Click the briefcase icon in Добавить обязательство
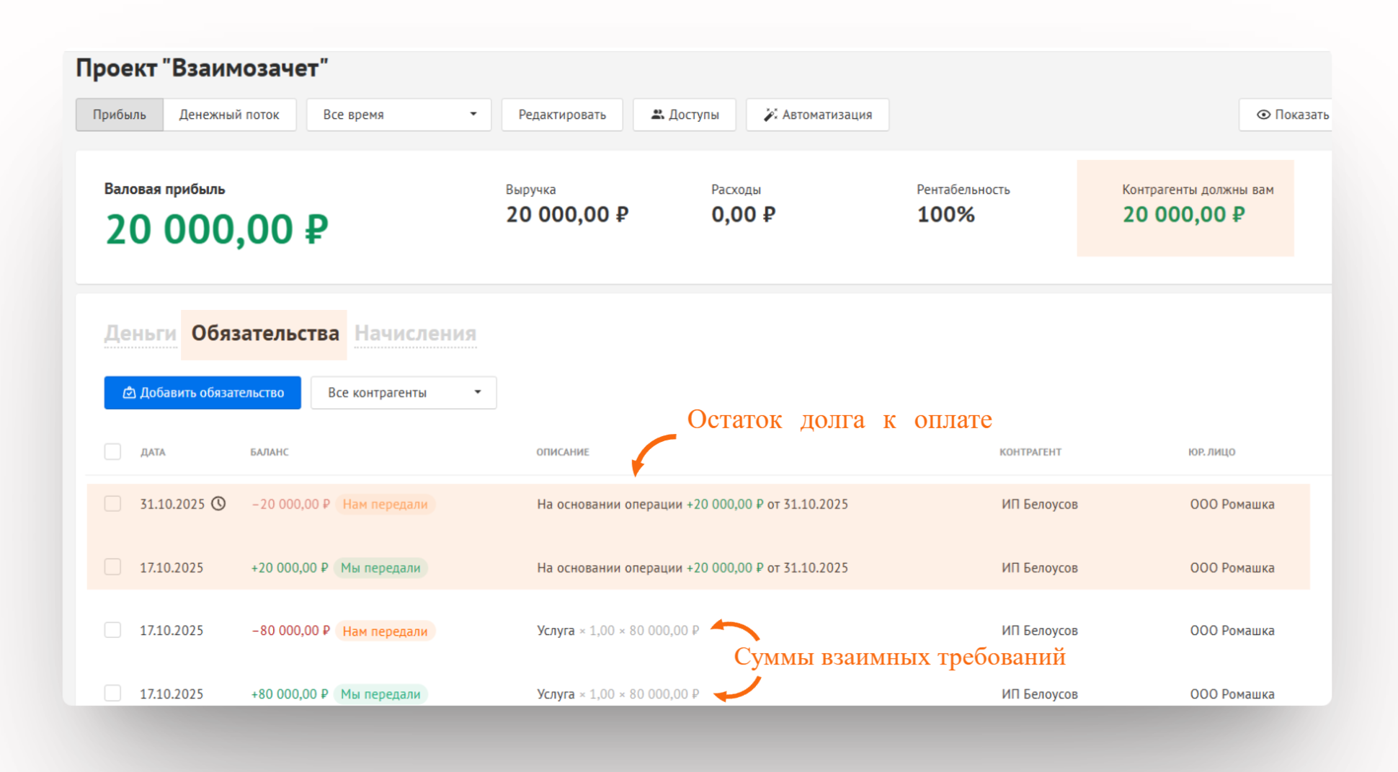 click(x=129, y=393)
